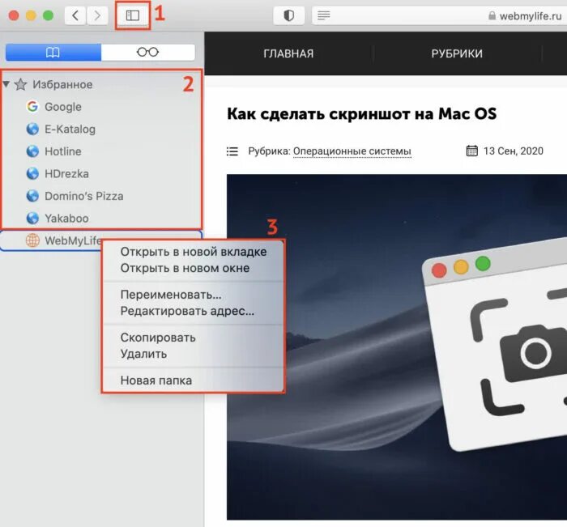Open the privacy report shield icon
This screenshot has width=567, height=527.
288,15
